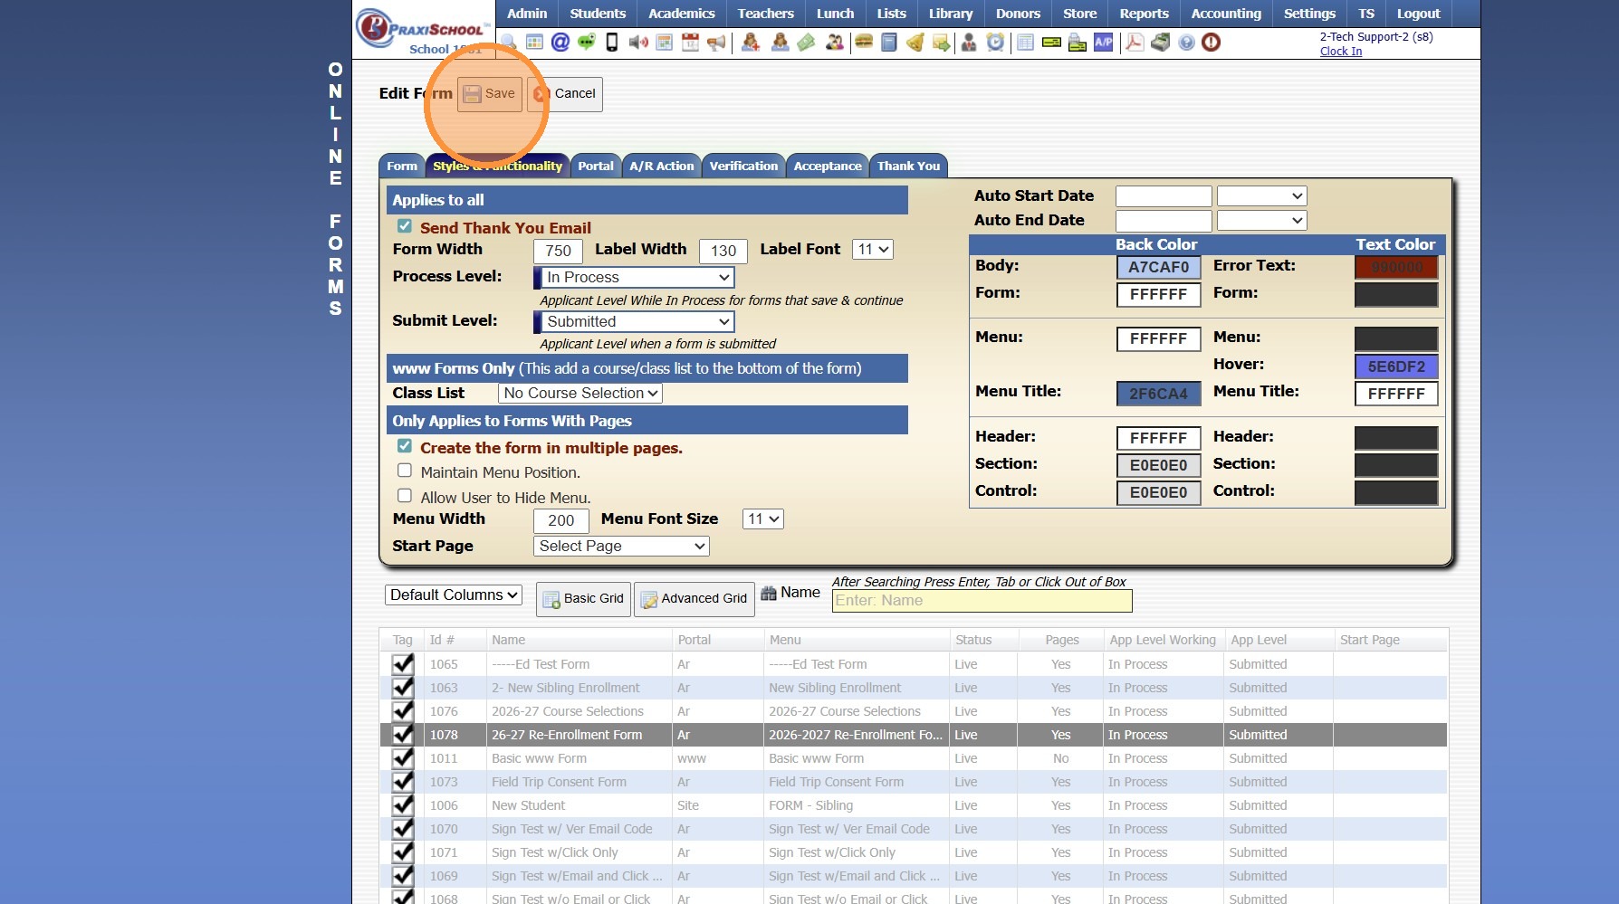Click the Form Width input field
Viewport: 1619px width, 904px height.
click(x=558, y=252)
